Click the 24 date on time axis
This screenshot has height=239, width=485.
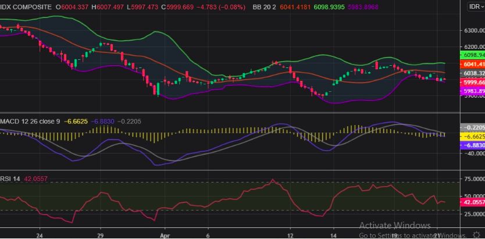(39, 235)
